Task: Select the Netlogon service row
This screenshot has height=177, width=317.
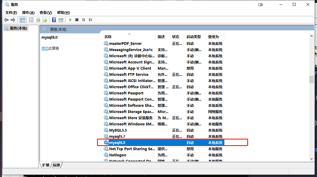Action: pos(164,155)
